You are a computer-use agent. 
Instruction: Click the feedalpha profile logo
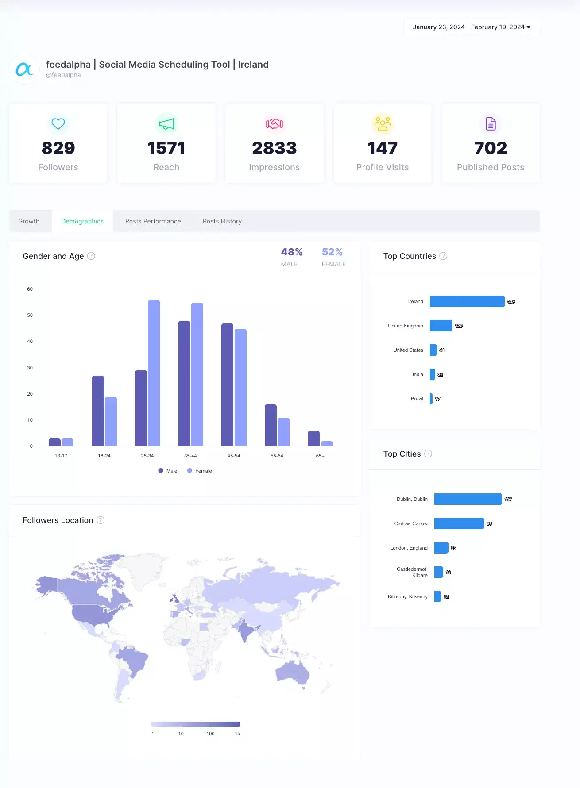point(24,69)
